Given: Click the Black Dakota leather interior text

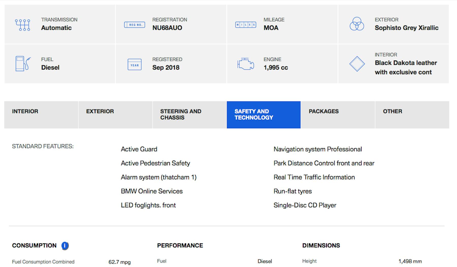Looking at the screenshot, I should (x=406, y=68).
